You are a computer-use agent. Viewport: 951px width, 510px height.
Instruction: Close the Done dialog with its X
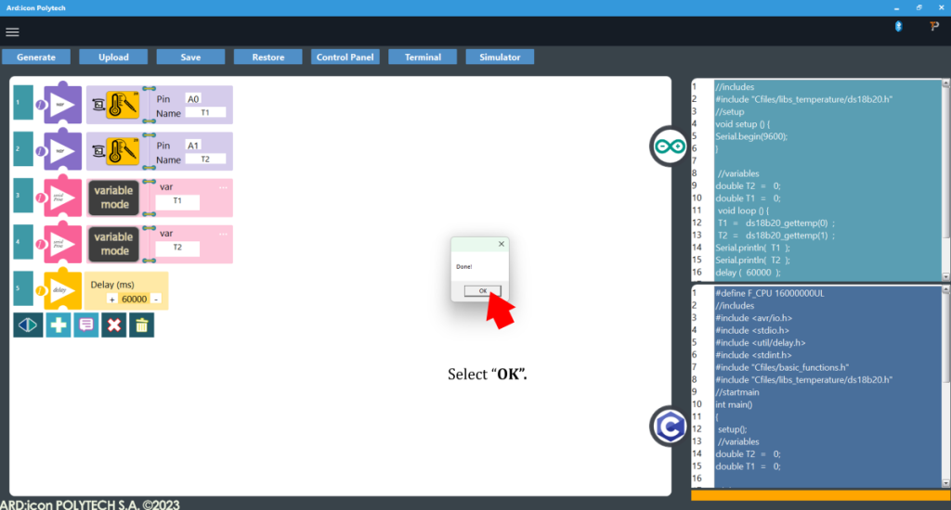point(502,244)
